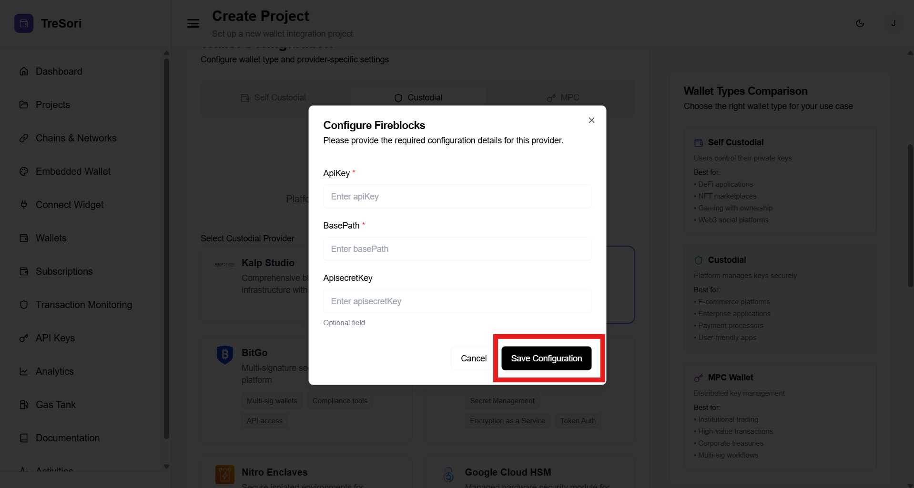The image size is (914, 488).
Task: Click the Transaction Monitoring shield icon
Action: coord(24,305)
